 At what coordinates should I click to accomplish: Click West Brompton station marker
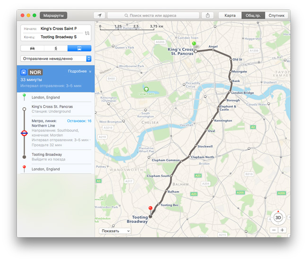pyautogui.click(x=124, y=121)
